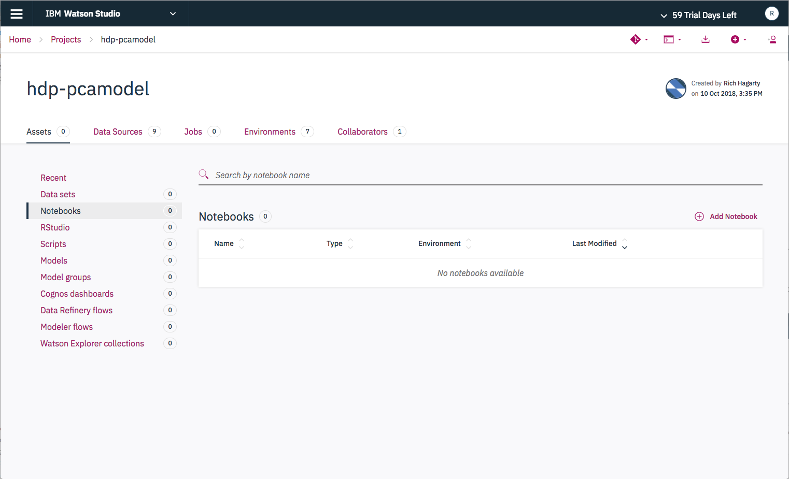Select Data sets in the sidebar

coord(104,194)
